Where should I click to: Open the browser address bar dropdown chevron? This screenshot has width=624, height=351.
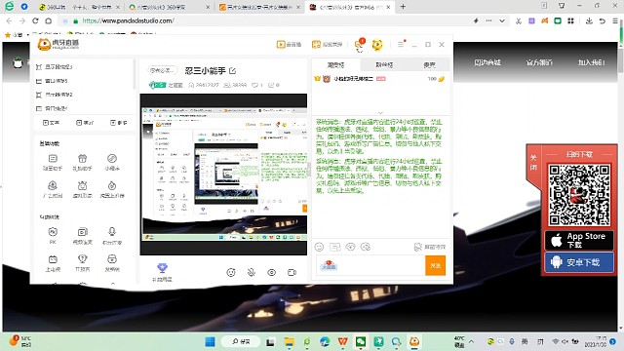[x=502, y=20]
